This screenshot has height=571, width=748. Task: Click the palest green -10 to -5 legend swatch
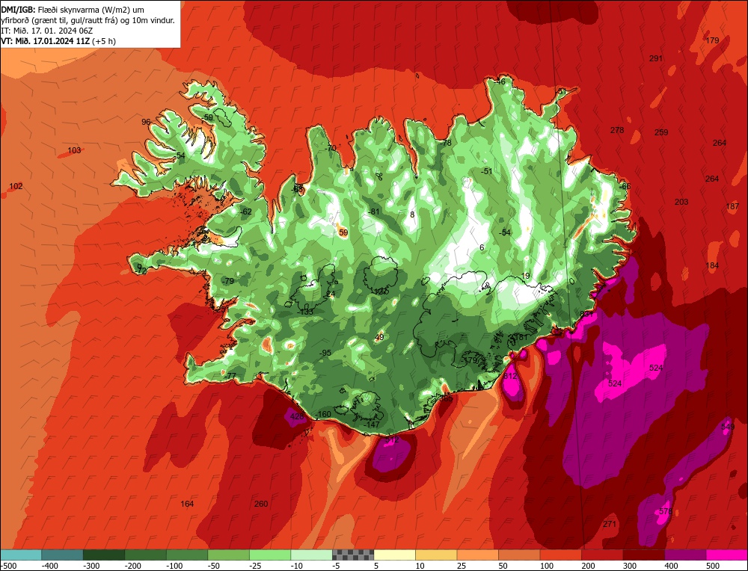311,555
